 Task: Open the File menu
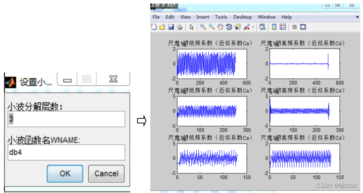[156, 17]
